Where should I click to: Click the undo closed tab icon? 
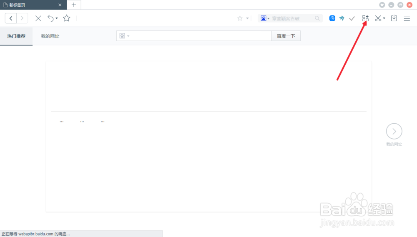(50, 18)
